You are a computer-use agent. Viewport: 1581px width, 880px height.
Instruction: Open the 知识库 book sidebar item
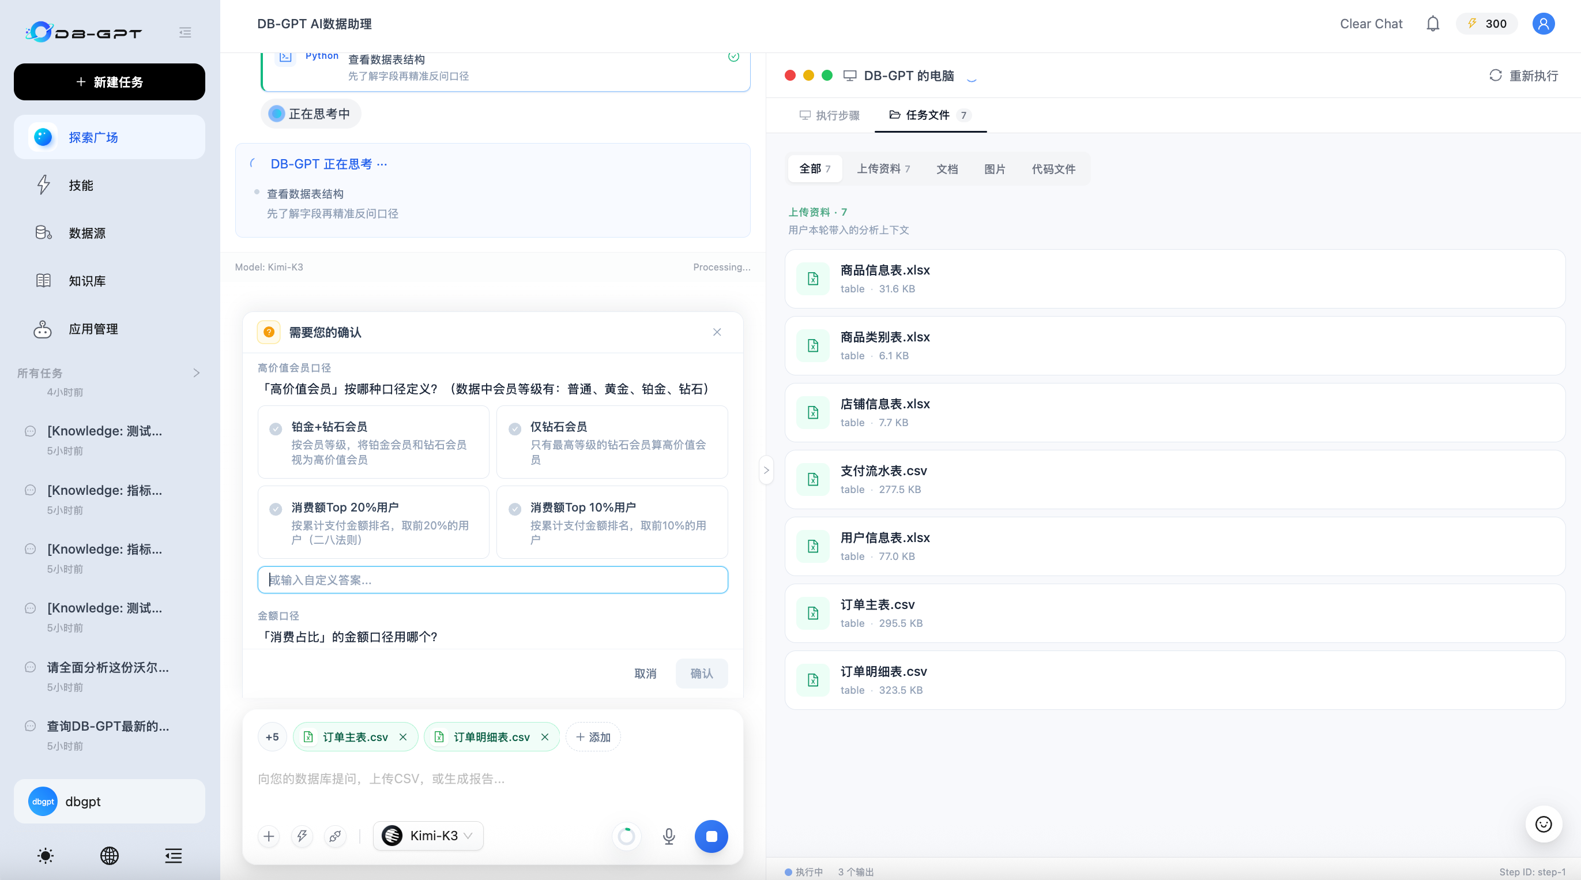109,280
